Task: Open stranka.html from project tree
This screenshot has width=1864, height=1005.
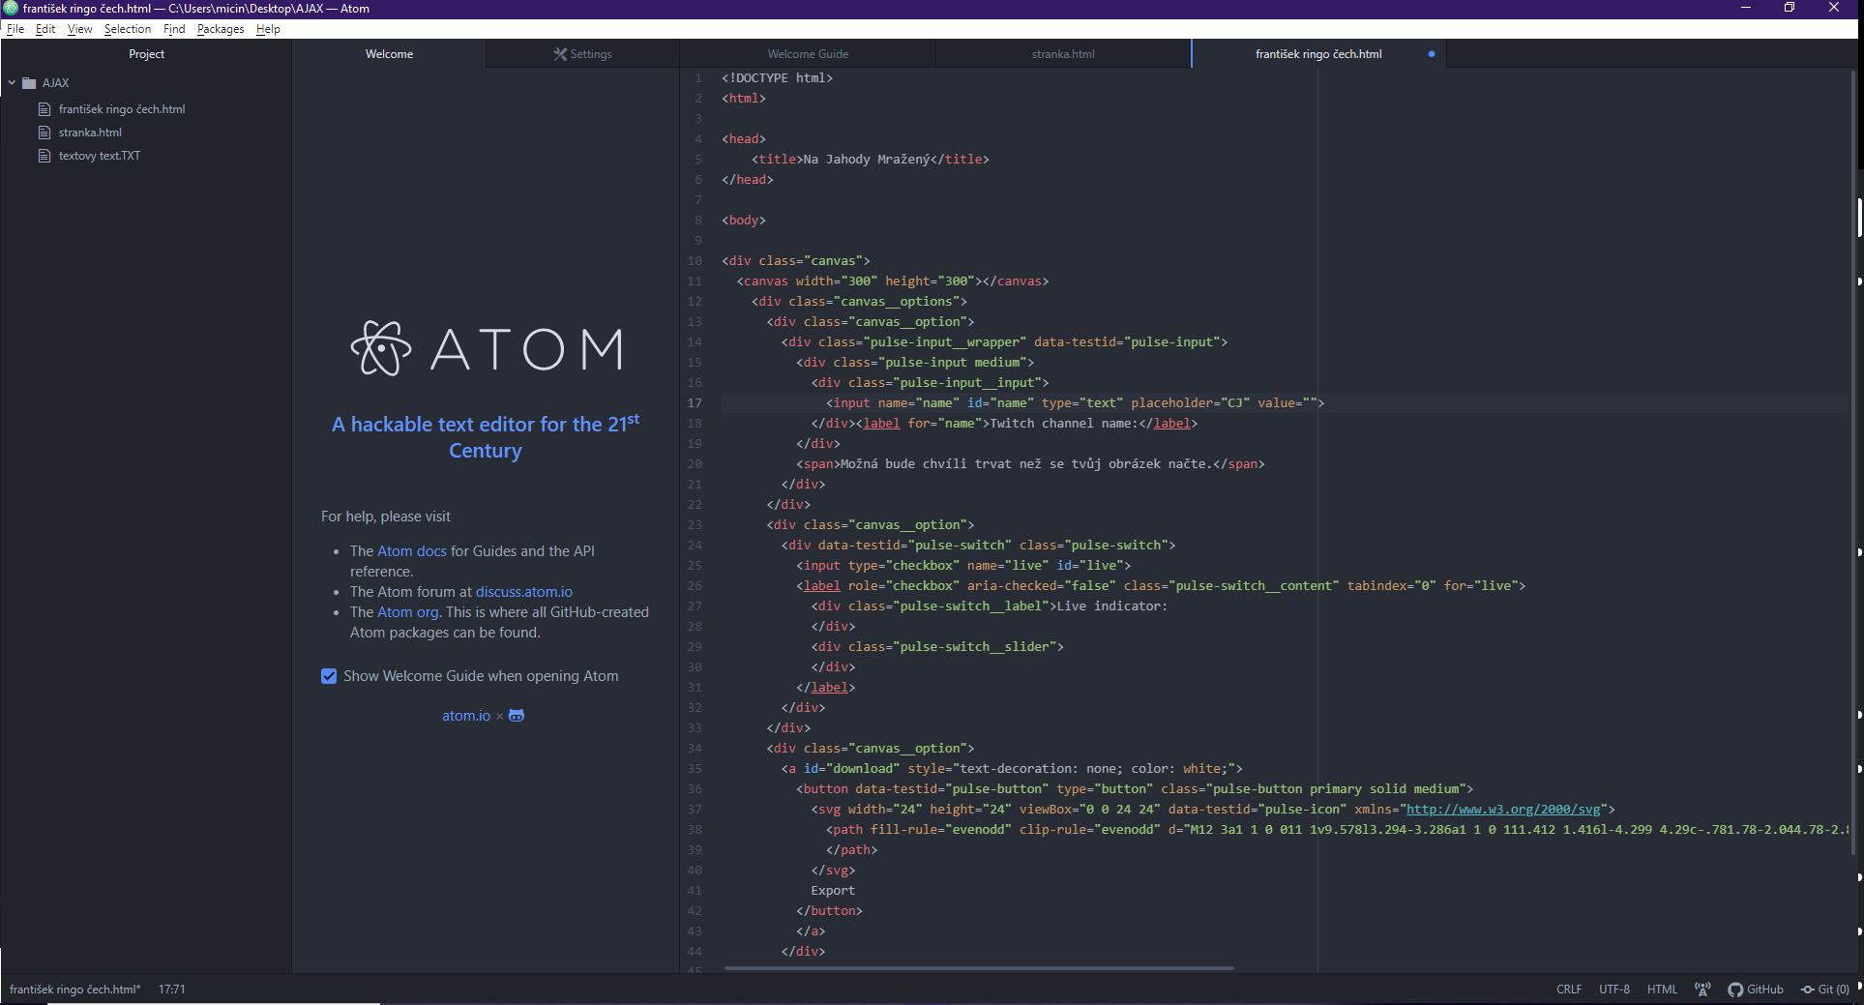Action: pos(90,133)
